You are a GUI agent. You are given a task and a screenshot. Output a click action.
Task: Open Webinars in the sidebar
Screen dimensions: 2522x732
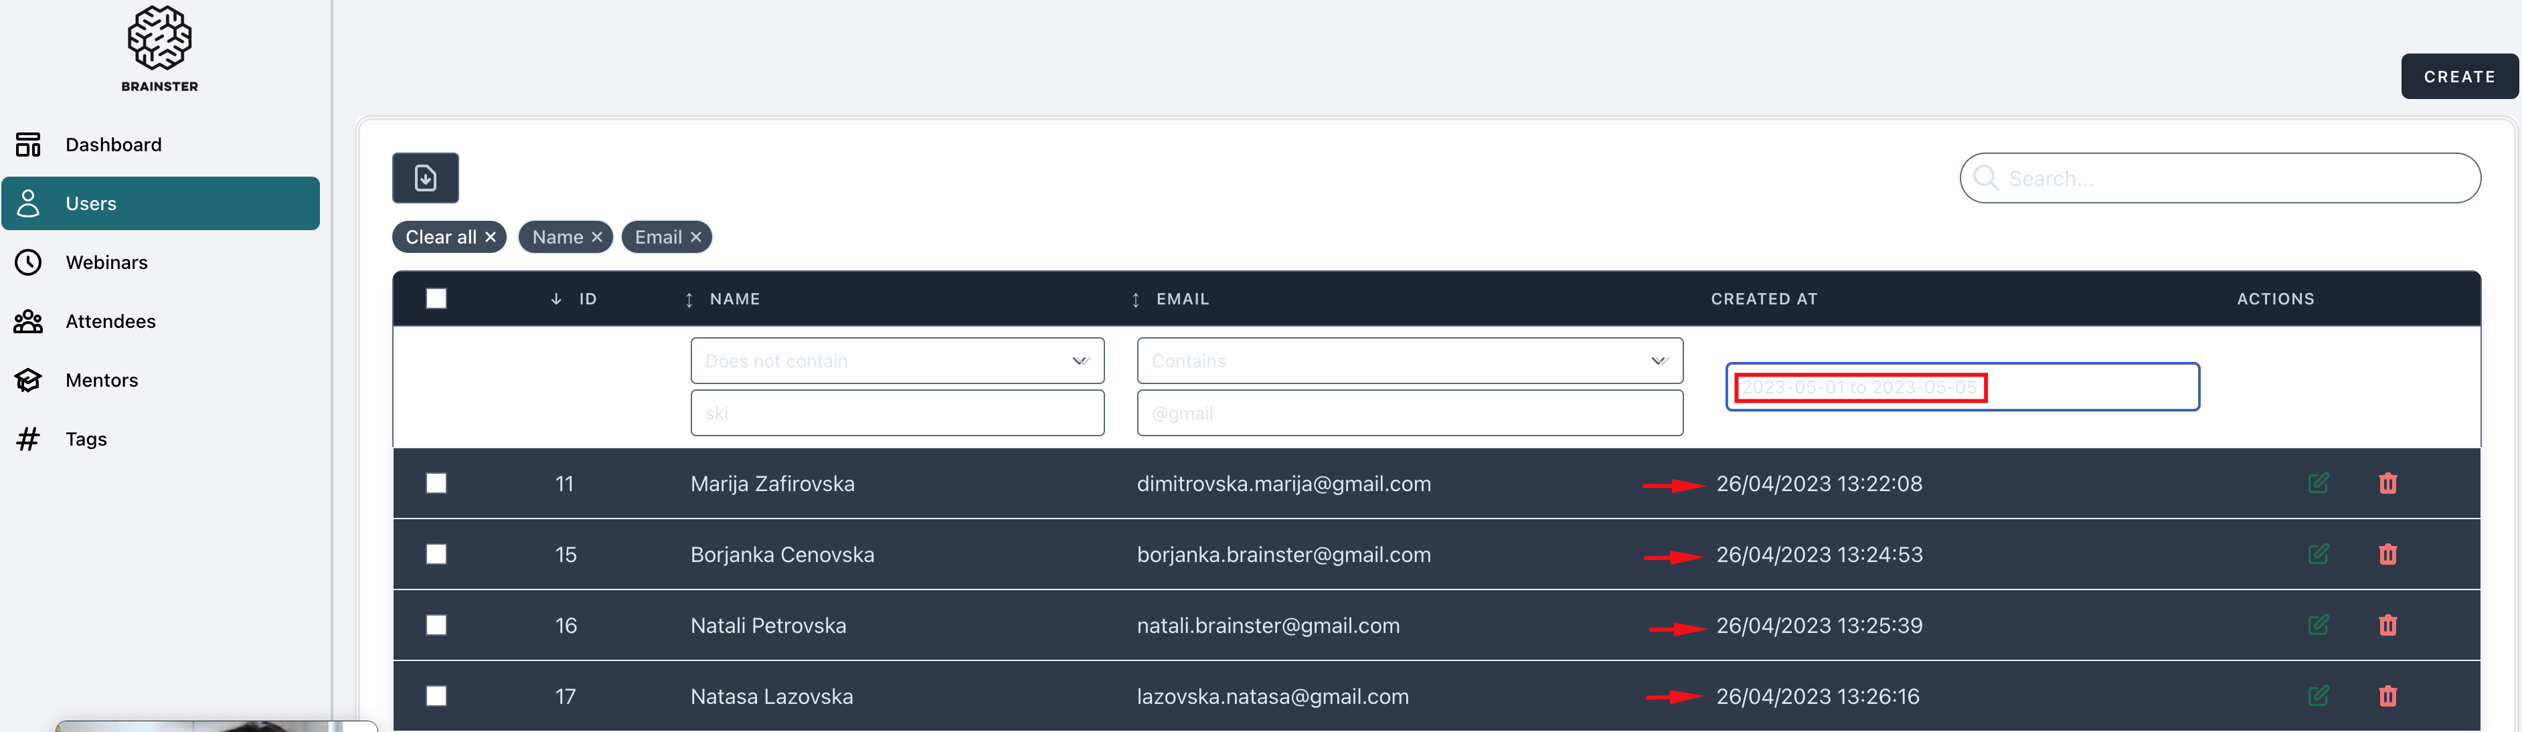point(106,262)
